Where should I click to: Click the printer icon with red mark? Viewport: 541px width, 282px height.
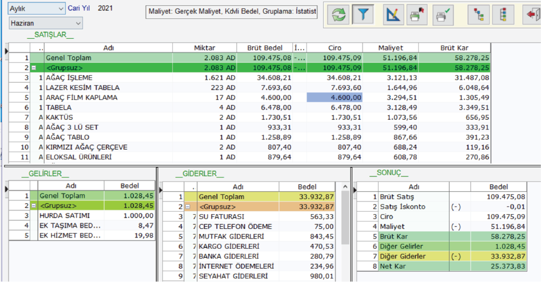[417, 16]
